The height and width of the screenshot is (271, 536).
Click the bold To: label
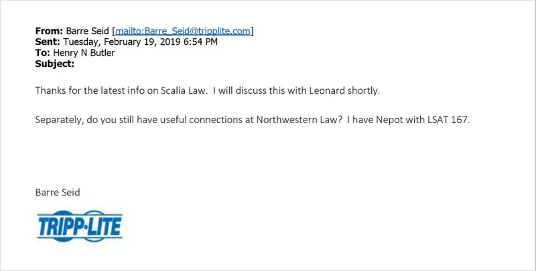click(x=43, y=53)
